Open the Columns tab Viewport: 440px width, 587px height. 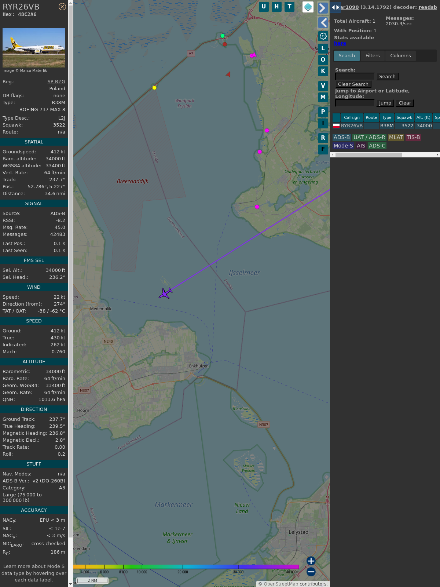point(400,56)
